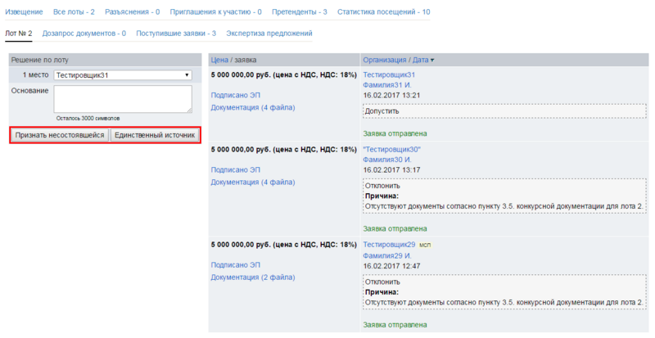The height and width of the screenshot is (338, 655).
Task: Expand the 1 место dropdown
Action: pos(123,75)
